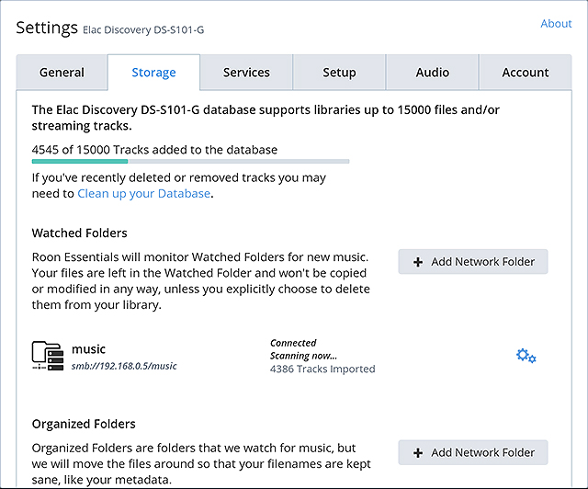Follow the Clean up your Database link

[x=143, y=194]
